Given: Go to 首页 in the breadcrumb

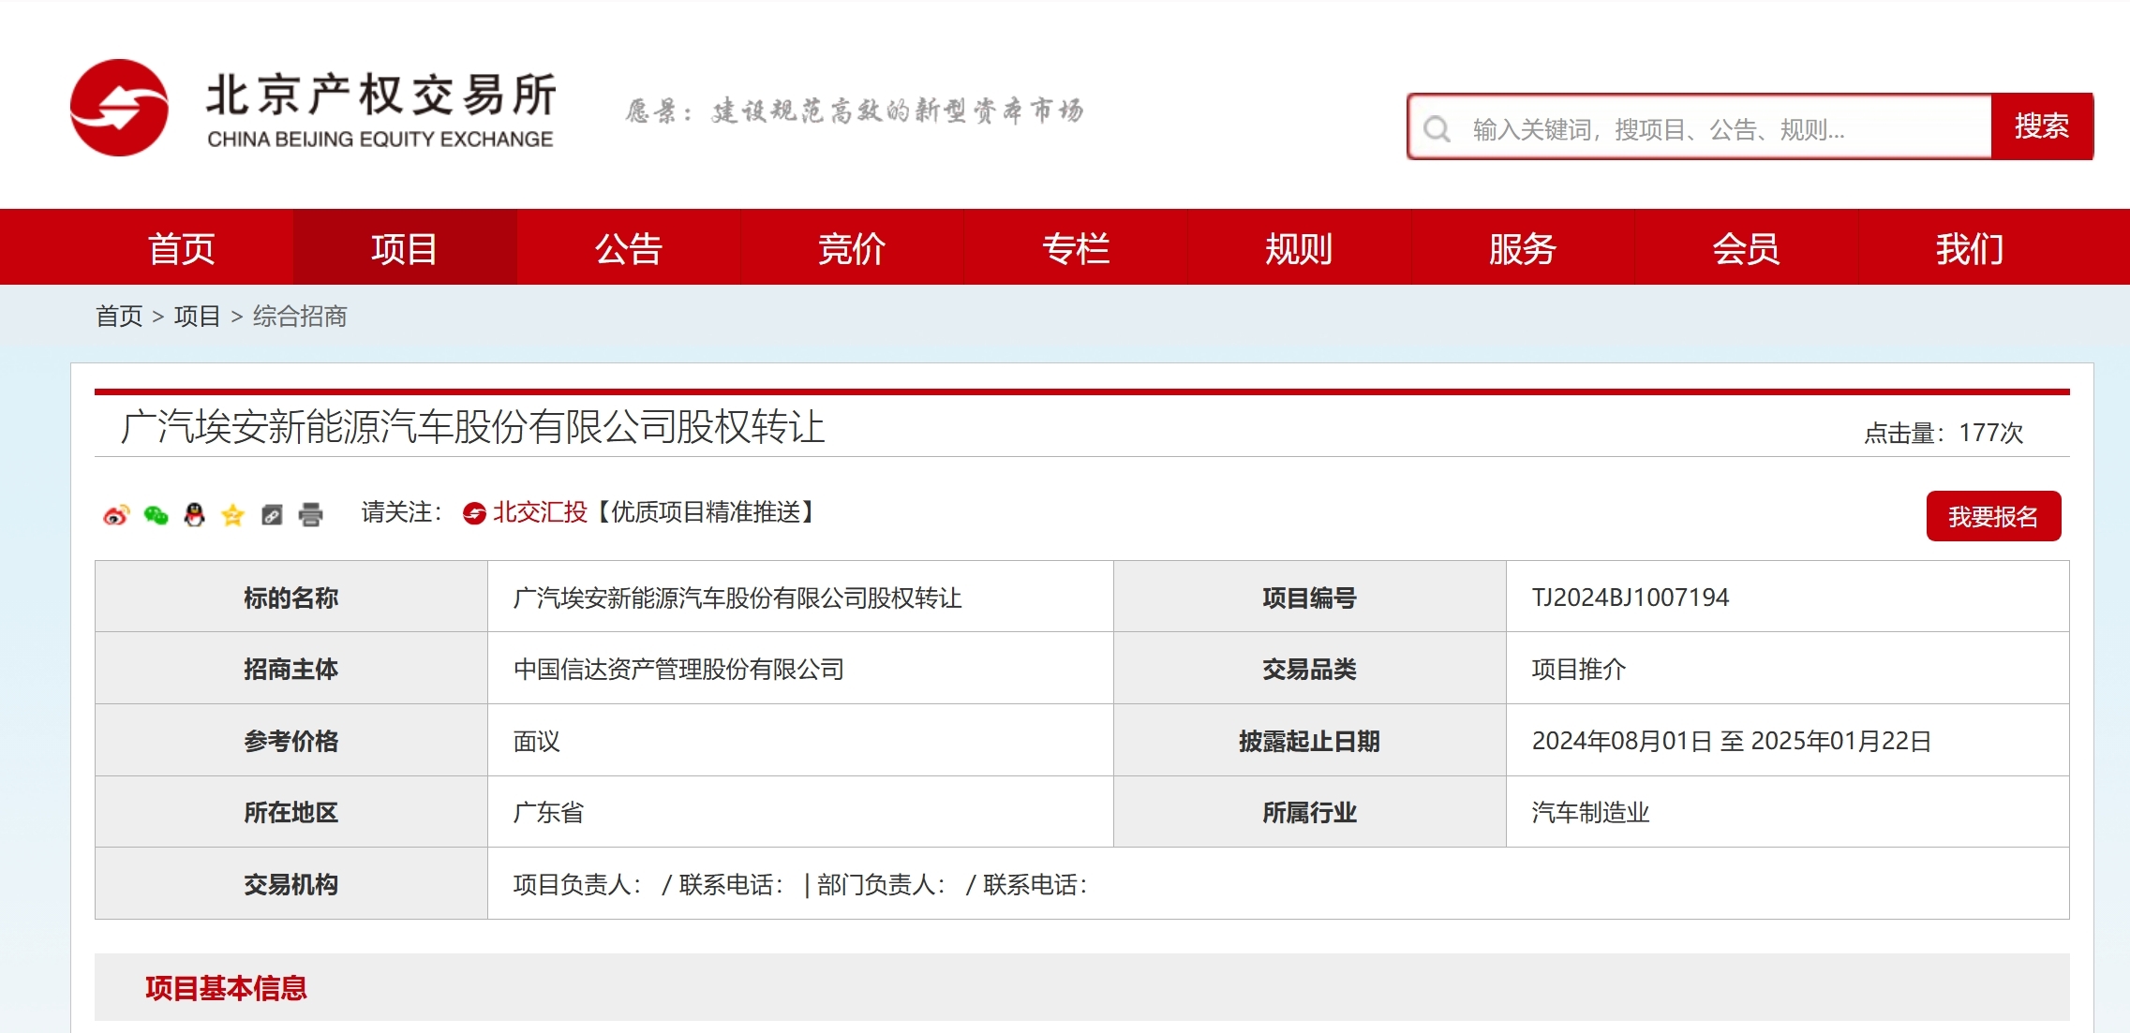Looking at the screenshot, I should point(119,317).
